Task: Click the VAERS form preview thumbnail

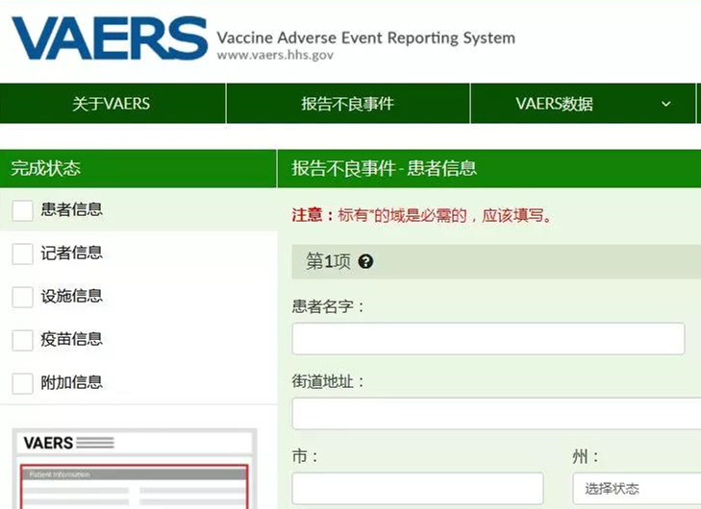Action: coord(135,469)
